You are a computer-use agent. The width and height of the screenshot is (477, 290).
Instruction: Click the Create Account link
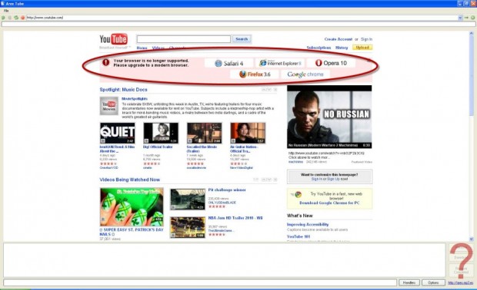click(x=339, y=39)
